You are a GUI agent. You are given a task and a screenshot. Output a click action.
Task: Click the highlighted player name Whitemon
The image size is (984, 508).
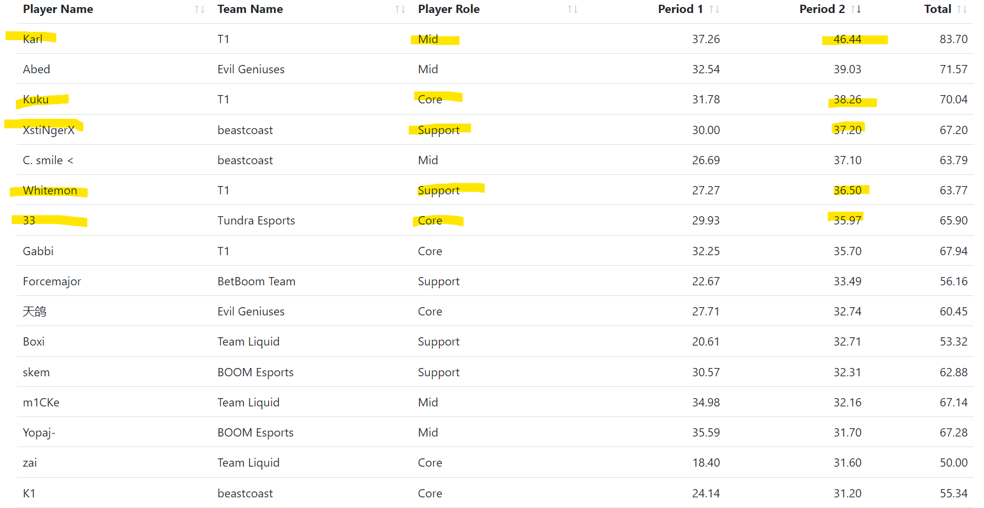click(x=50, y=190)
